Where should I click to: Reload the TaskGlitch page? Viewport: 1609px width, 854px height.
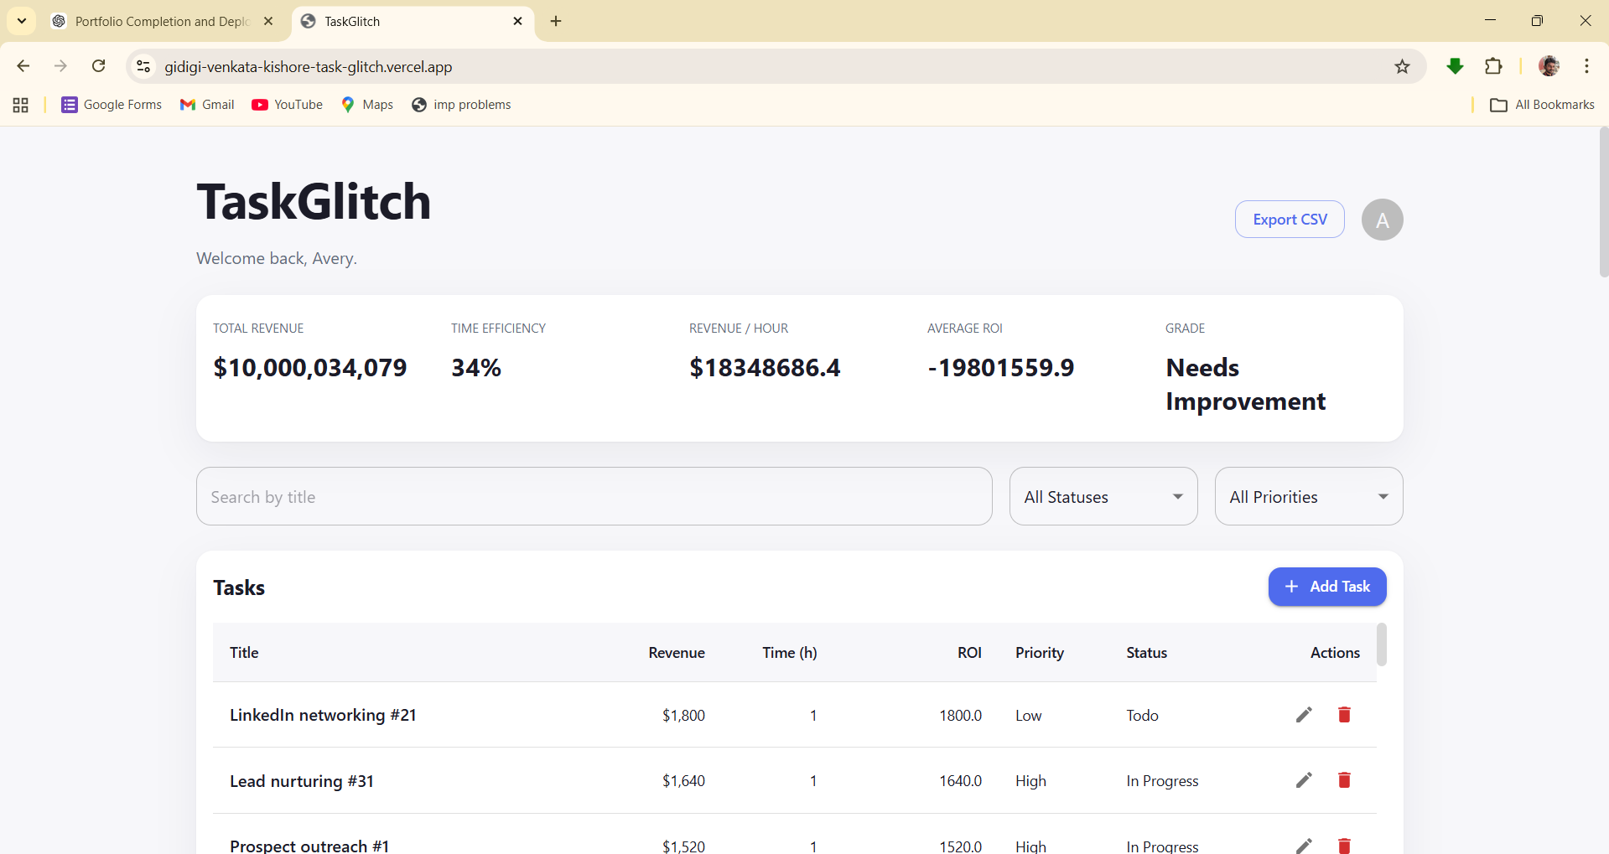point(99,66)
